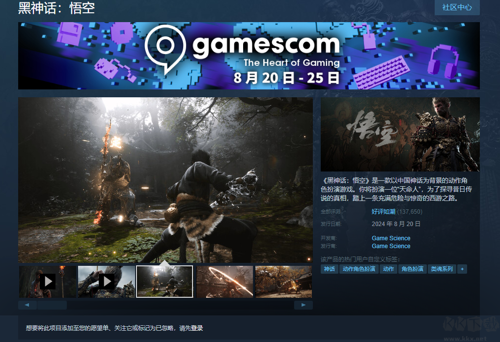
Task: Open the main forest battle screenshot
Action: 165,180
